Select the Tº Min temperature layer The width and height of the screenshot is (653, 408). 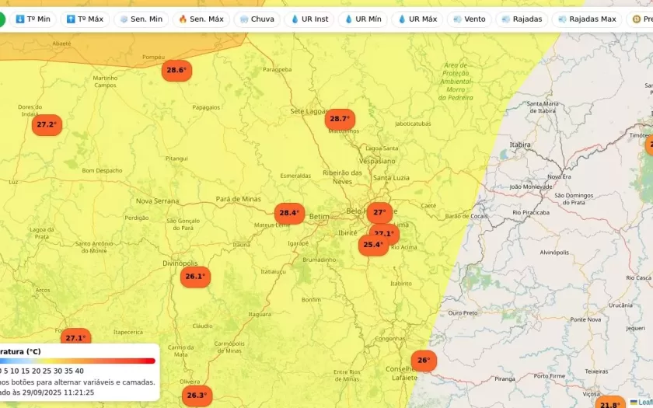click(x=33, y=19)
